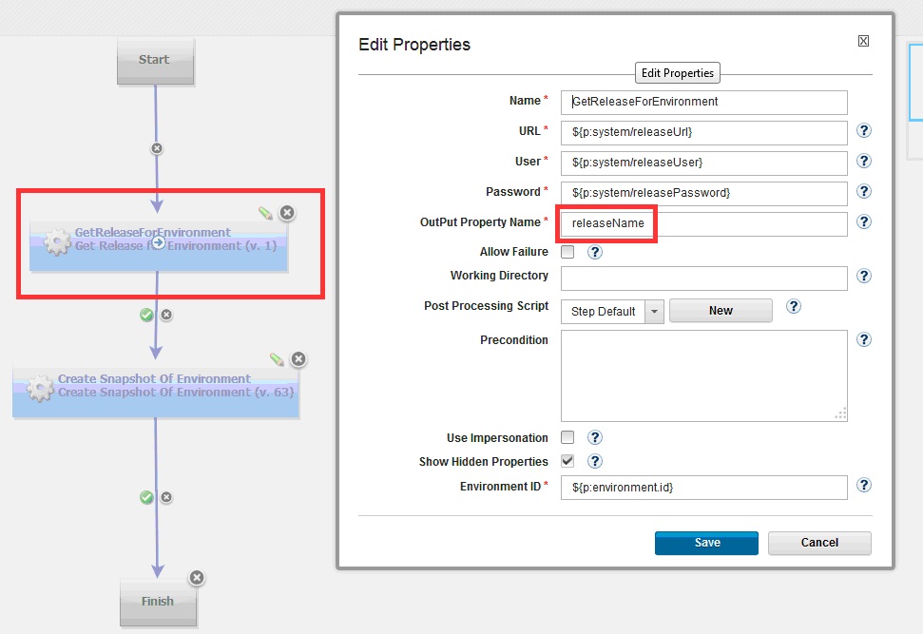923x634 pixels.
Task: Show help for Environment ID field
Action: pos(864,486)
